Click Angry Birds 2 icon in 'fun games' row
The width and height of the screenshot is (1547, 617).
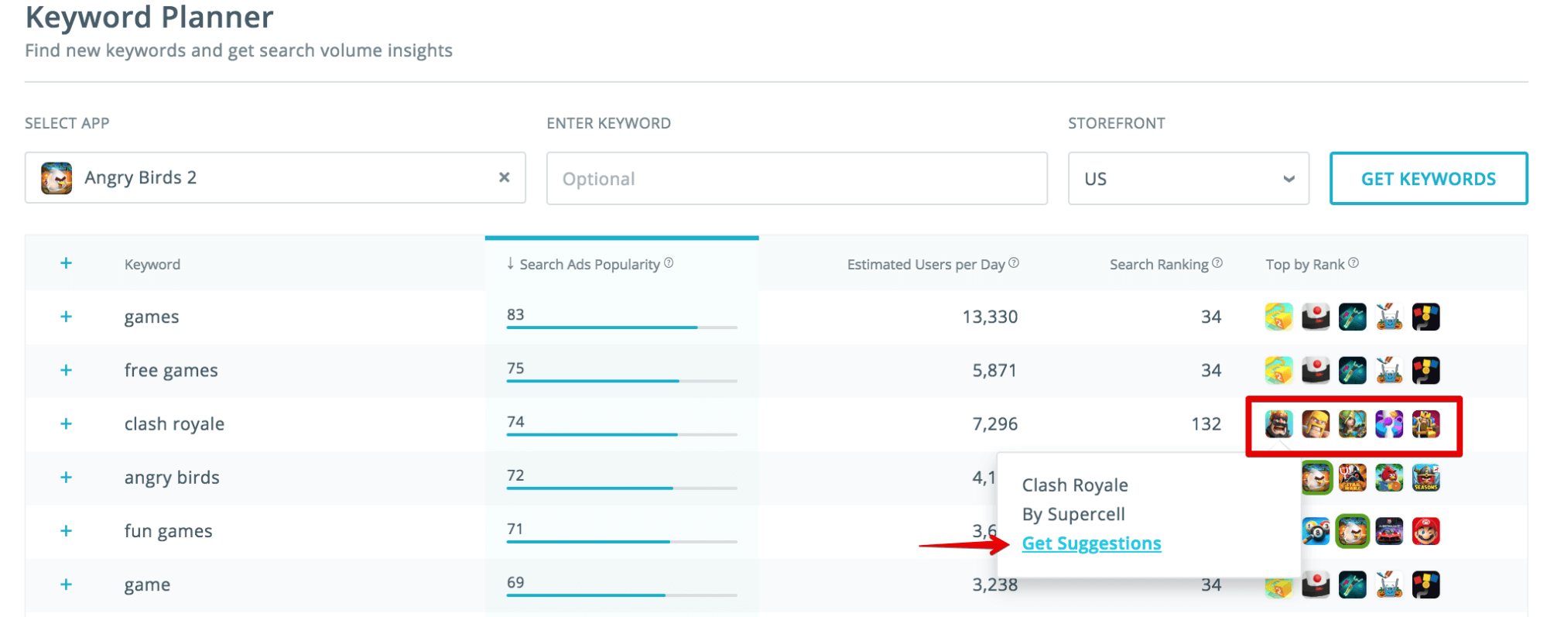(1353, 531)
